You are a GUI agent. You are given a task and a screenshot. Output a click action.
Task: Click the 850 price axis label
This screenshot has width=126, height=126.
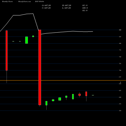point(120,30)
